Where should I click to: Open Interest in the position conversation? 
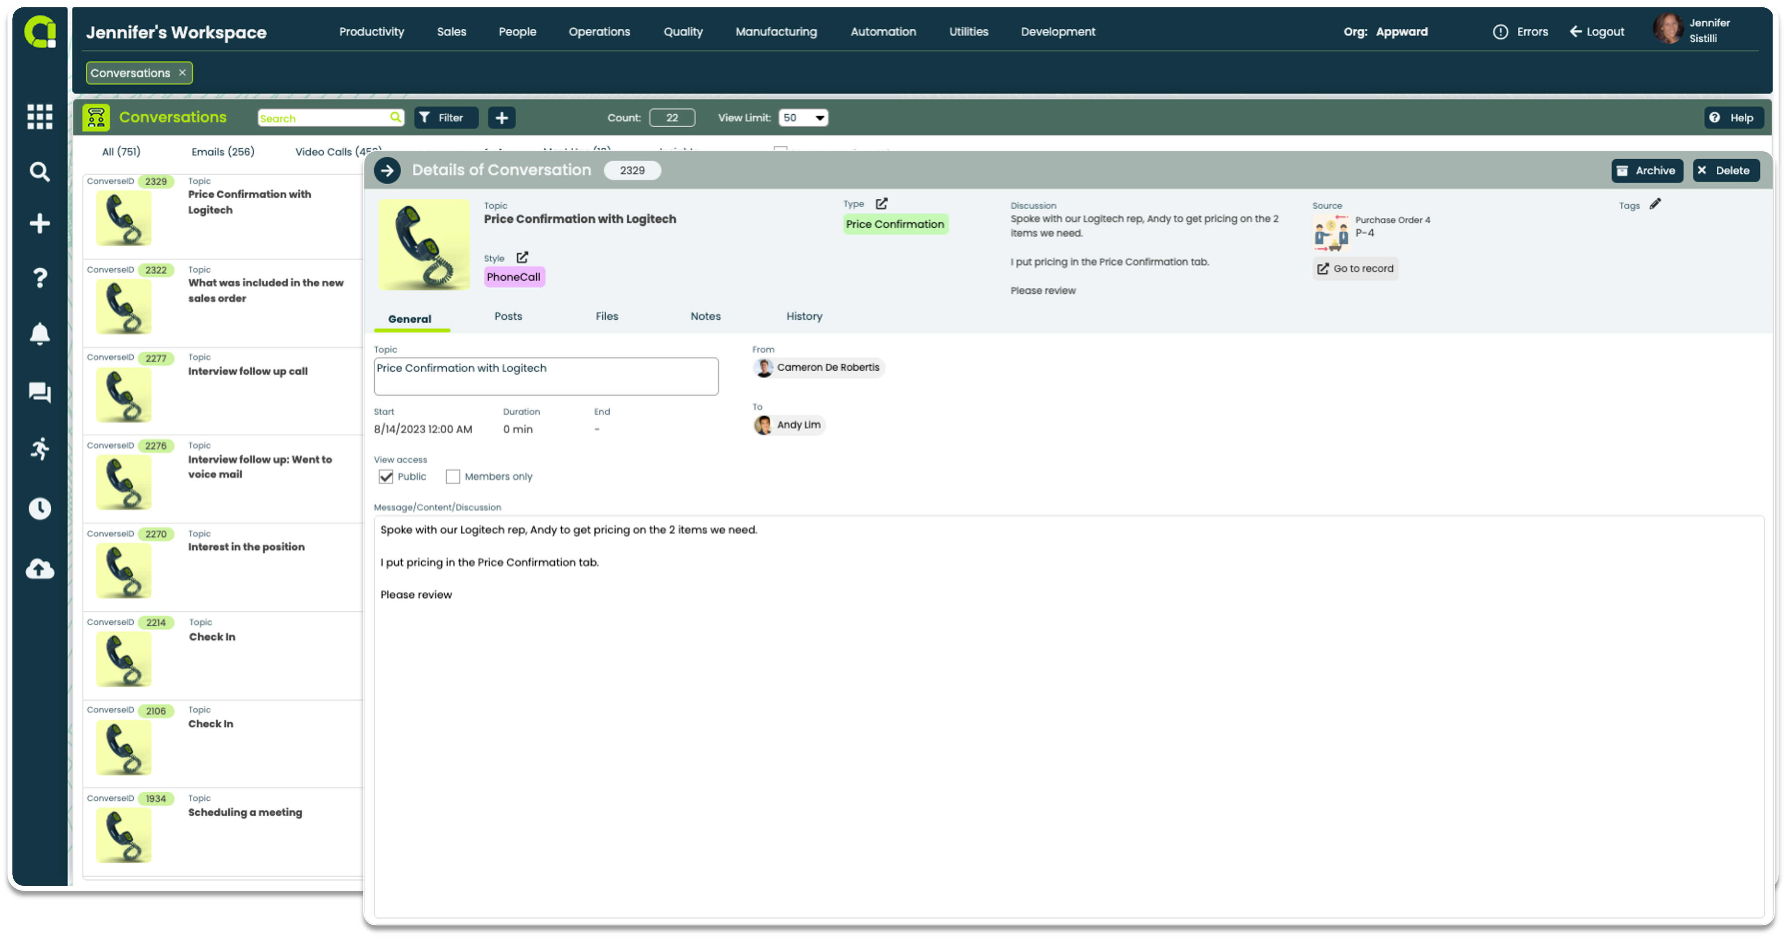[223, 567]
